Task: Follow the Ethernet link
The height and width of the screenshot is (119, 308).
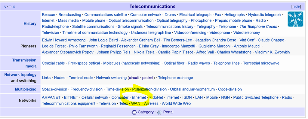Action: (139, 97)
